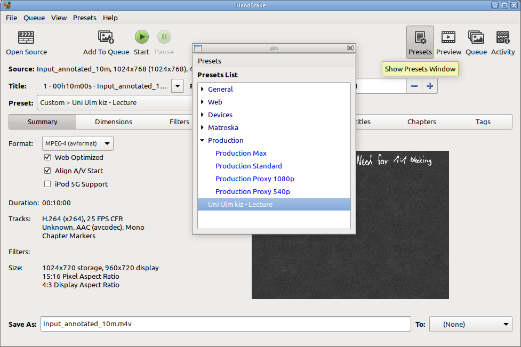Disable the Web Optimized checkbox

point(47,158)
